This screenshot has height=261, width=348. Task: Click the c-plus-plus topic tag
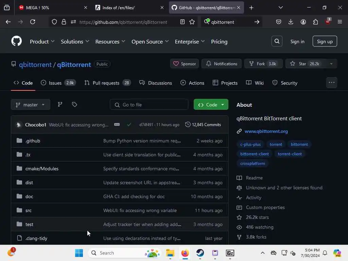(x=250, y=144)
